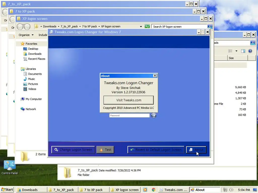Click the 5:04 PM clock
Screen dimensions: 258x193
(x=244, y=190)
